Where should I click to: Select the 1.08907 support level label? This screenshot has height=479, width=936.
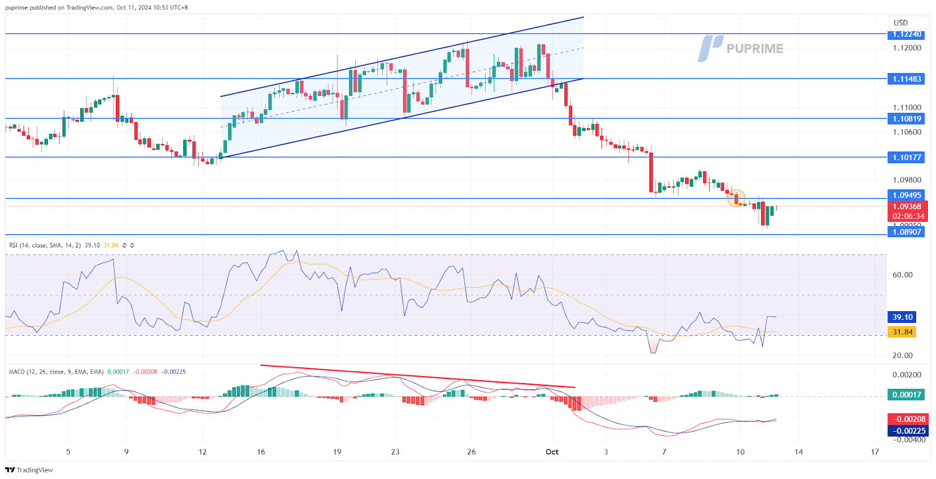(906, 232)
